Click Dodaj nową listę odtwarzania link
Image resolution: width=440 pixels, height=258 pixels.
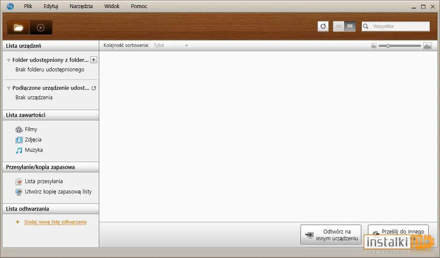click(55, 222)
